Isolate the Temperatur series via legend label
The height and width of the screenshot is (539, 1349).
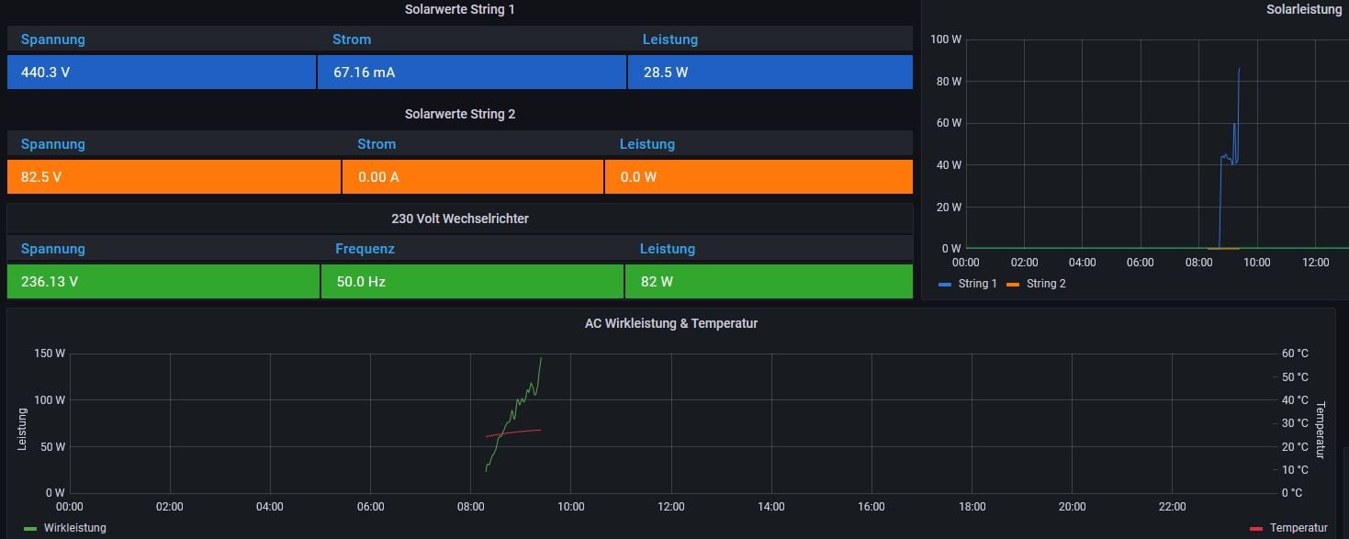(x=1298, y=528)
